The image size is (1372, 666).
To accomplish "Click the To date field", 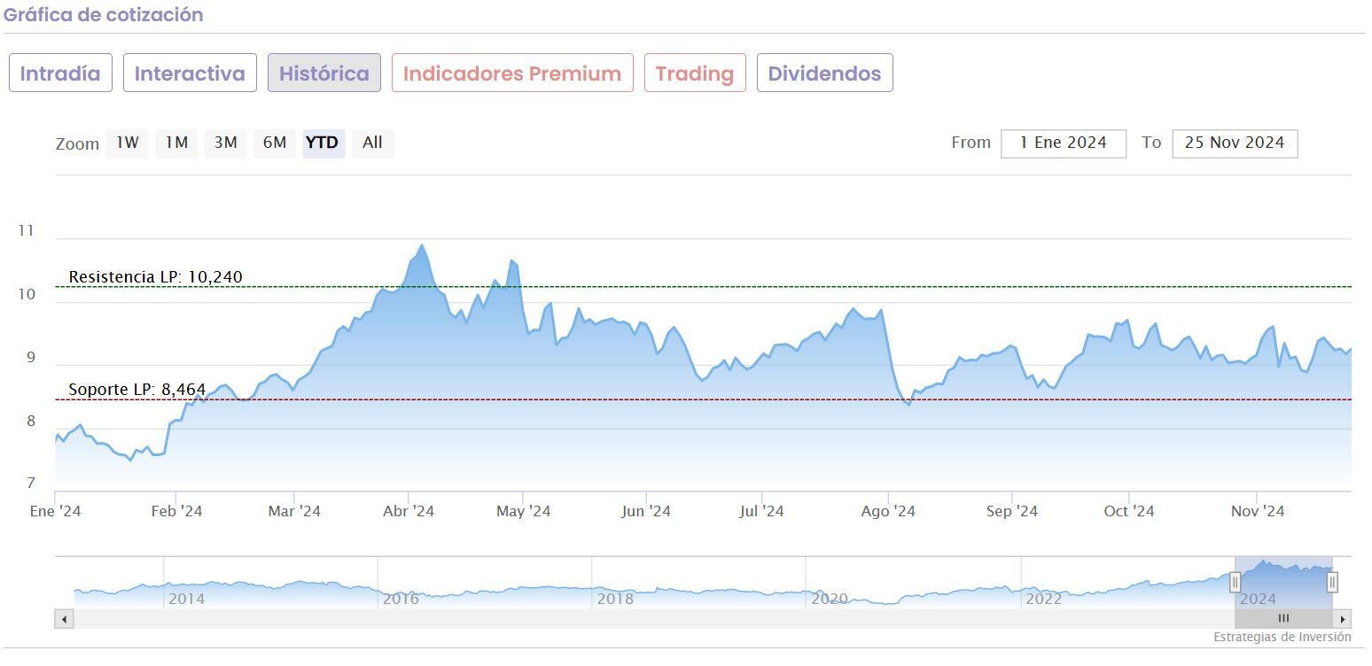I will pyautogui.click(x=1234, y=143).
